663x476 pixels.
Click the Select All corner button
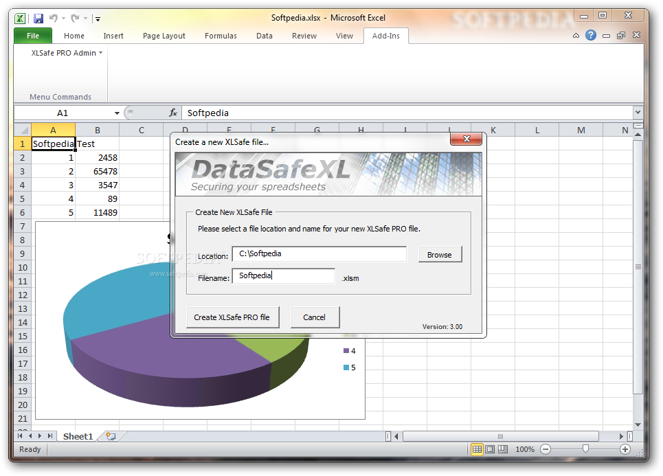coord(23,130)
